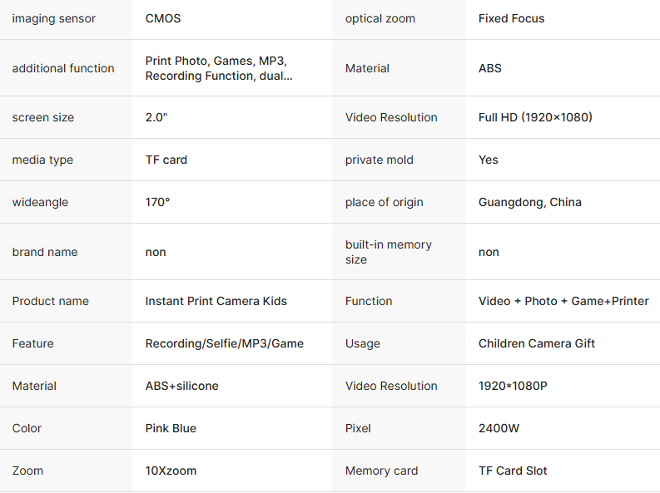This screenshot has height=493, width=660.
Task: Select the 'ABS+silicone' material value
Action: click(x=182, y=386)
